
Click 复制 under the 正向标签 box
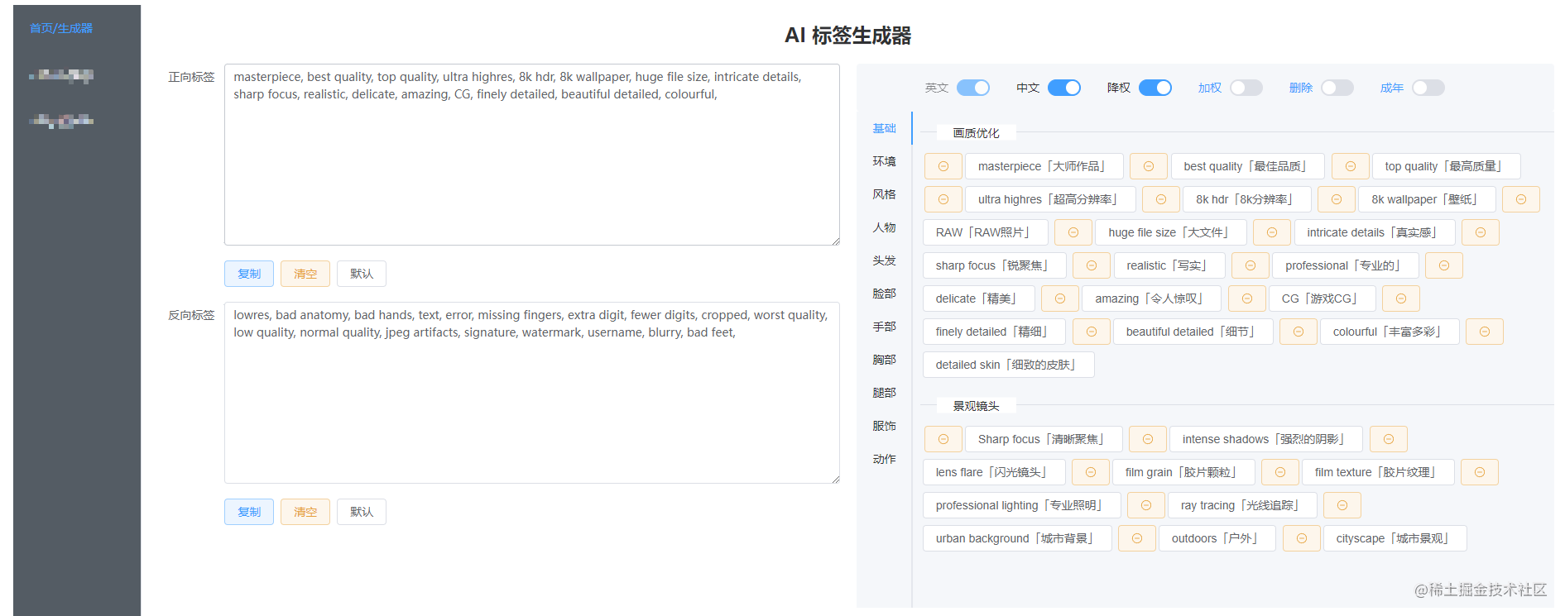click(x=249, y=274)
